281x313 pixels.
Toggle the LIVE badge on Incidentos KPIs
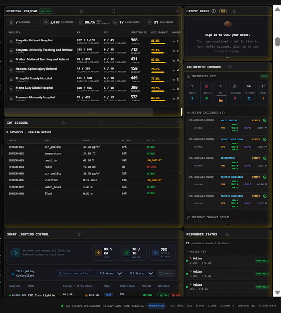(264, 76)
